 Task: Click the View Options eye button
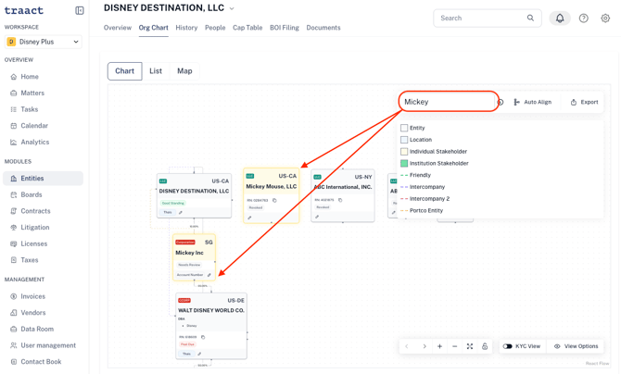(x=576, y=346)
